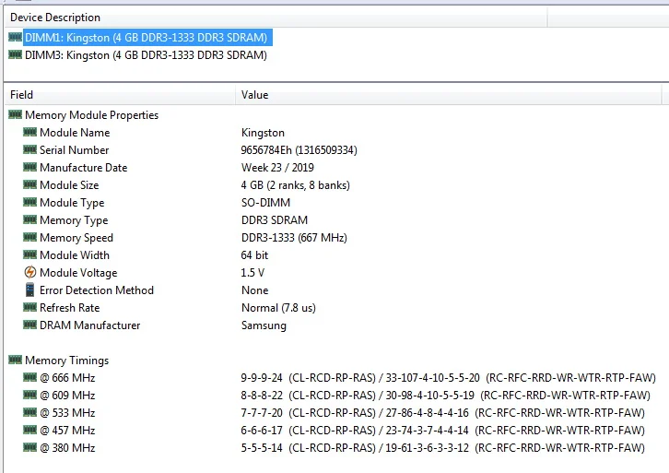Click the icon next to DRAM Manufacturer

coord(29,325)
